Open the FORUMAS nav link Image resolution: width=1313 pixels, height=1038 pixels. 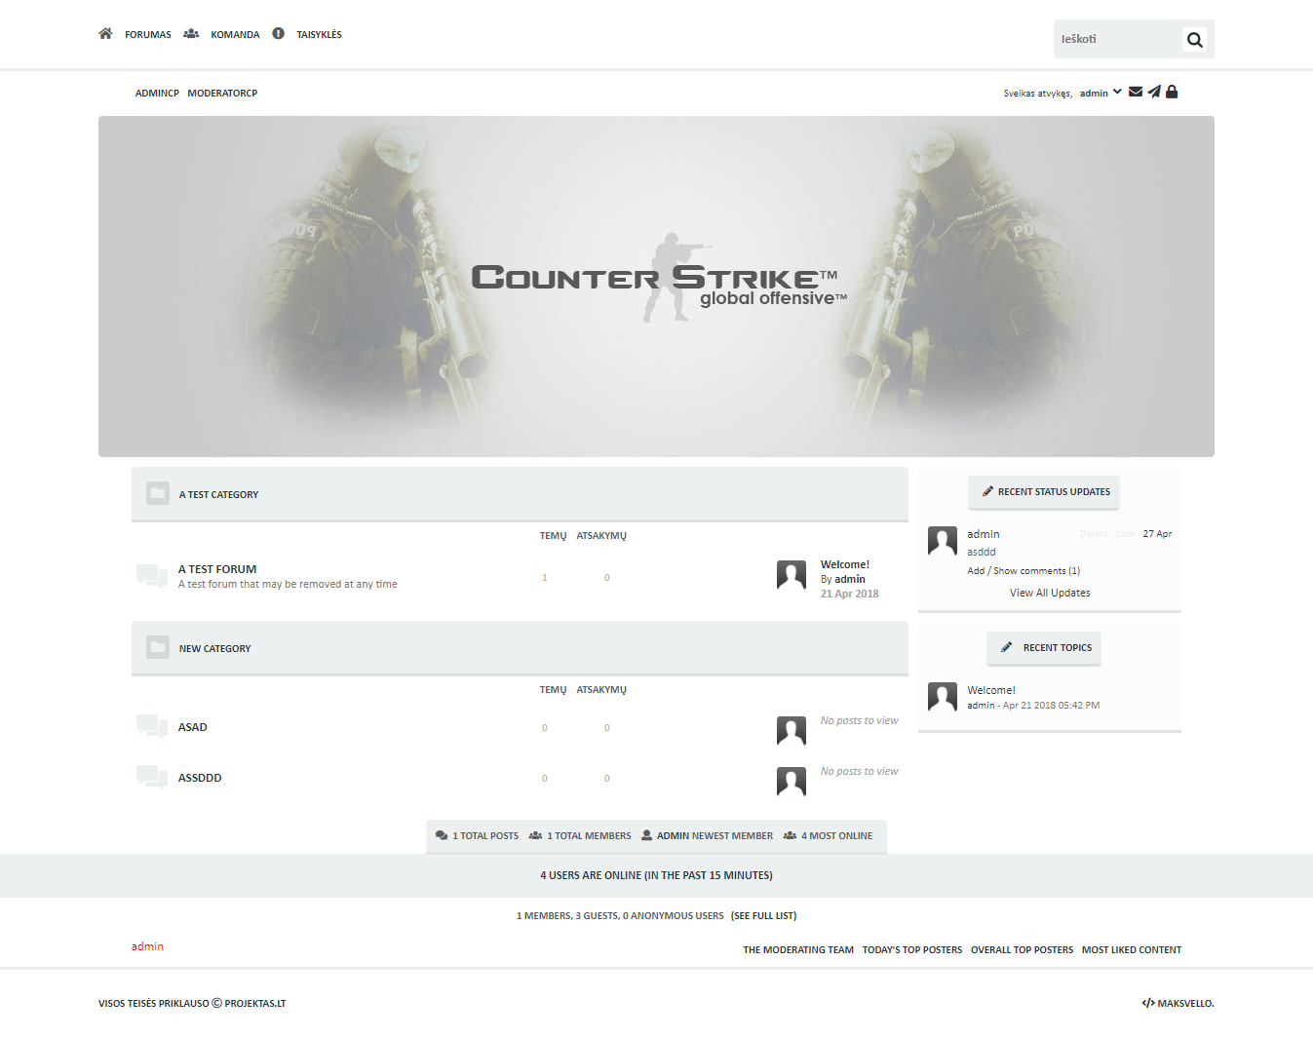148,35
